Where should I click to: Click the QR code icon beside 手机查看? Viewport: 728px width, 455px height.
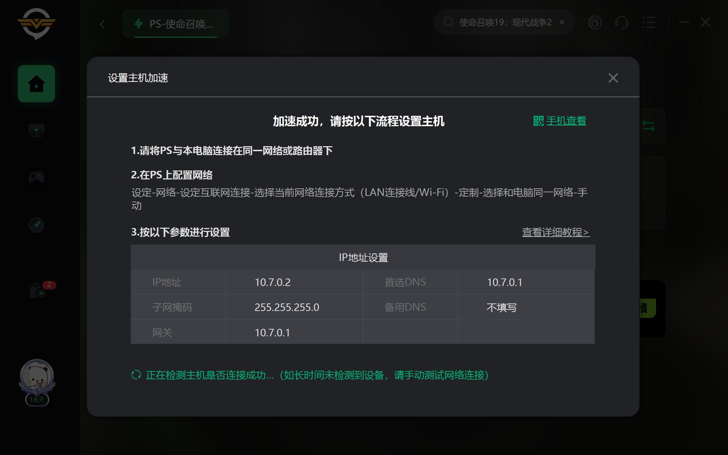point(538,121)
